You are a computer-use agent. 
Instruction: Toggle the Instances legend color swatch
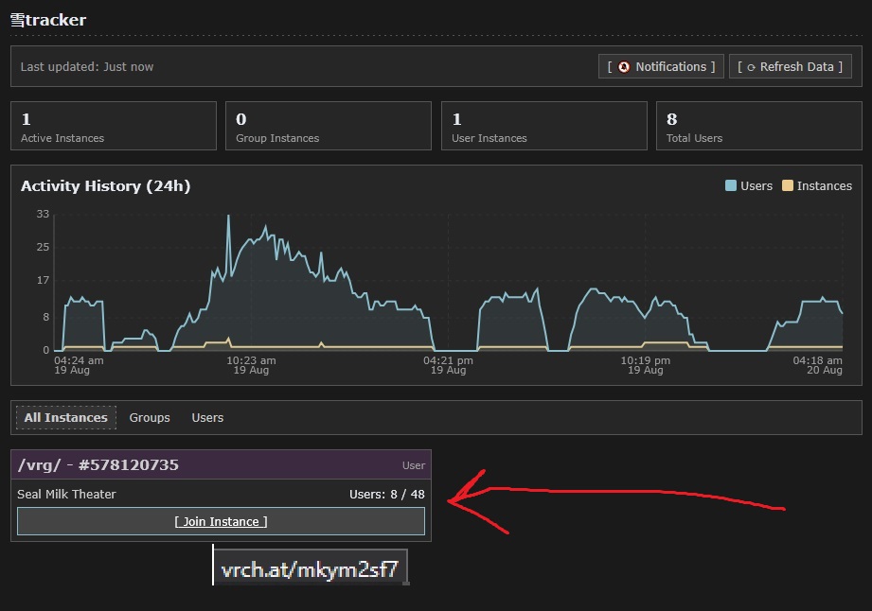click(788, 185)
